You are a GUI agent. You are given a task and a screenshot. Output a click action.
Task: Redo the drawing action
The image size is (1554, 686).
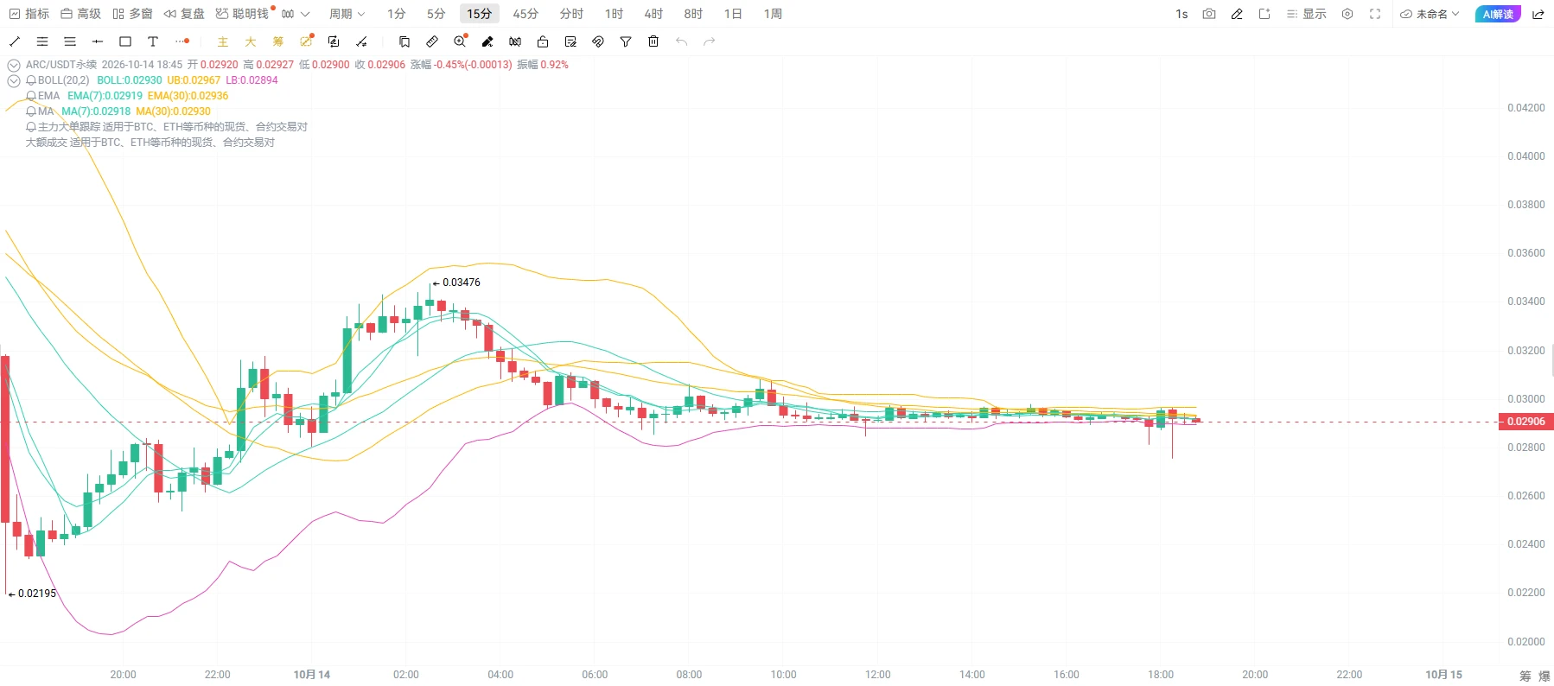[x=709, y=41]
